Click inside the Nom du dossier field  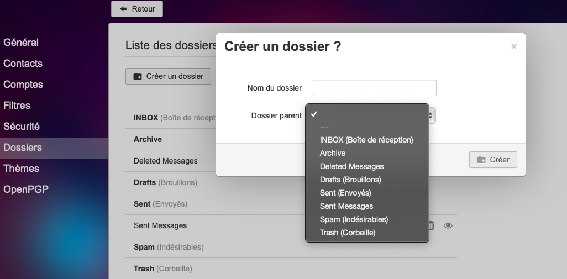(x=374, y=88)
